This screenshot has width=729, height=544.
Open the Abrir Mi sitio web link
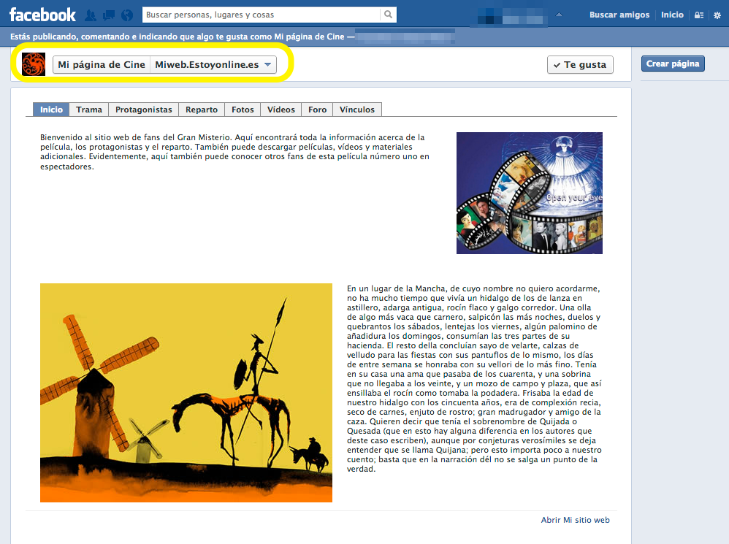(x=575, y=520)
